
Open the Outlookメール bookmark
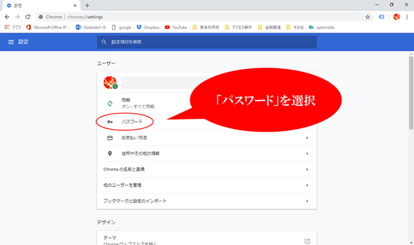[91, 27]
